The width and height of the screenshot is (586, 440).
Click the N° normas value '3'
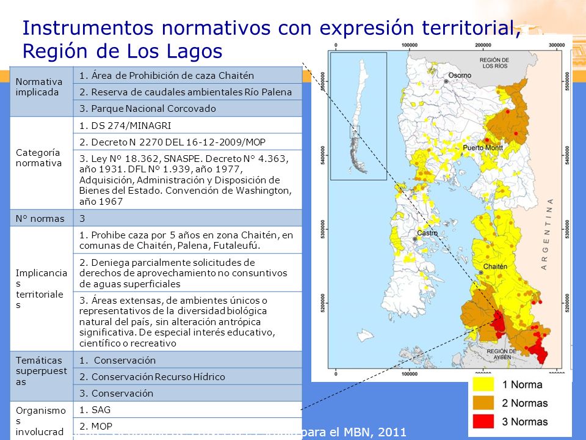tap(187, 218)
